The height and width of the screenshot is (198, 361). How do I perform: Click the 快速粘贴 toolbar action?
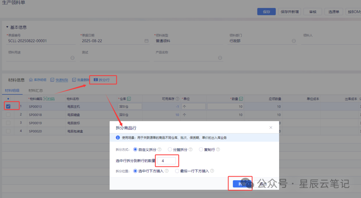pos(59,80)
